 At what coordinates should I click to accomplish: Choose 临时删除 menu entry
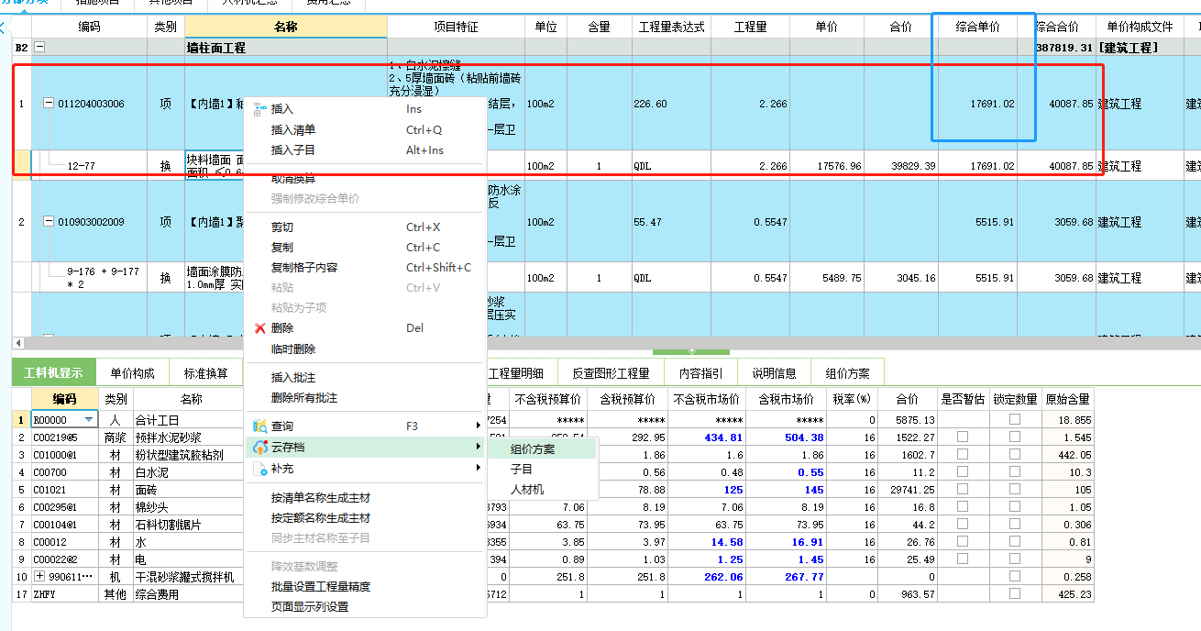[364, 349]
